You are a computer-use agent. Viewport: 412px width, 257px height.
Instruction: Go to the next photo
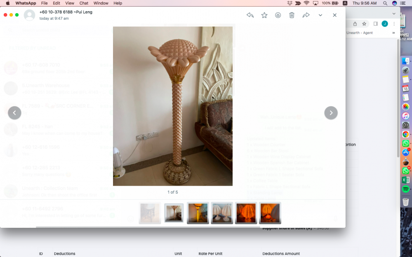coord(331,113)
